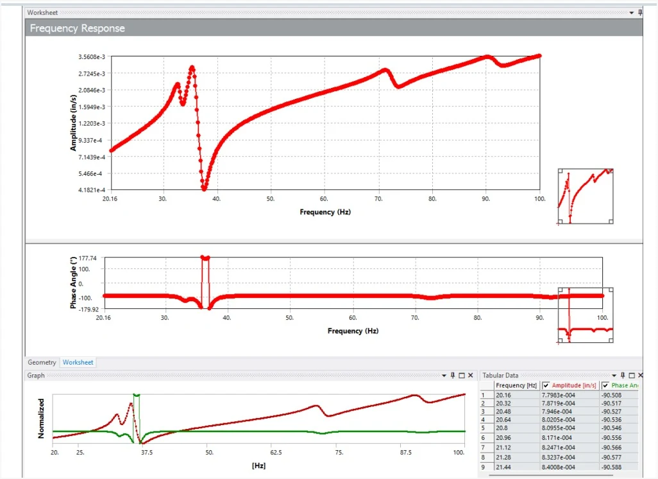Select frequency cell 20.32
The width and height of the screenshot is (658, 479).
pos(516,403)
